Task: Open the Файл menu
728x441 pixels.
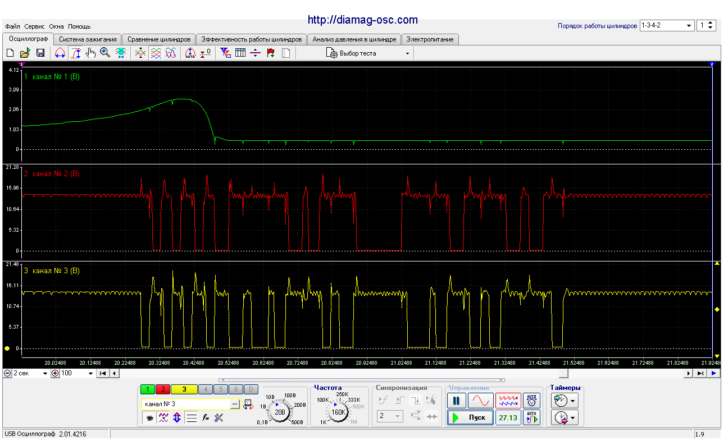Action: 13,26
